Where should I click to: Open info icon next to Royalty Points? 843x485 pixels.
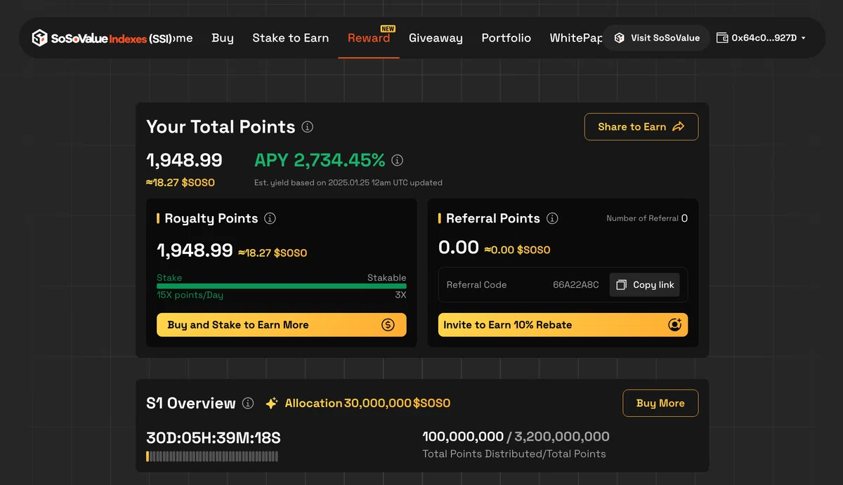270,218
